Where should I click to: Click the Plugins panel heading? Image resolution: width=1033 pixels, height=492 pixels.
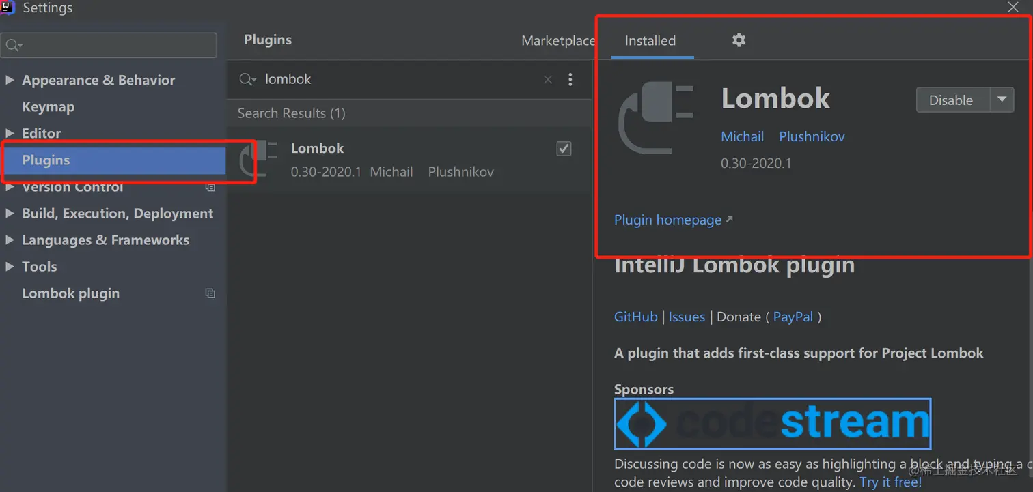pyautogui.click(x=268, y=40)
